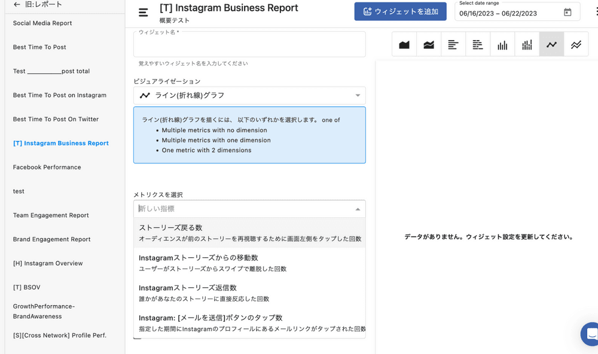Pick the stacked column chart icon
Viewport: 598px width, 354px height.
[x=527, y=45]
